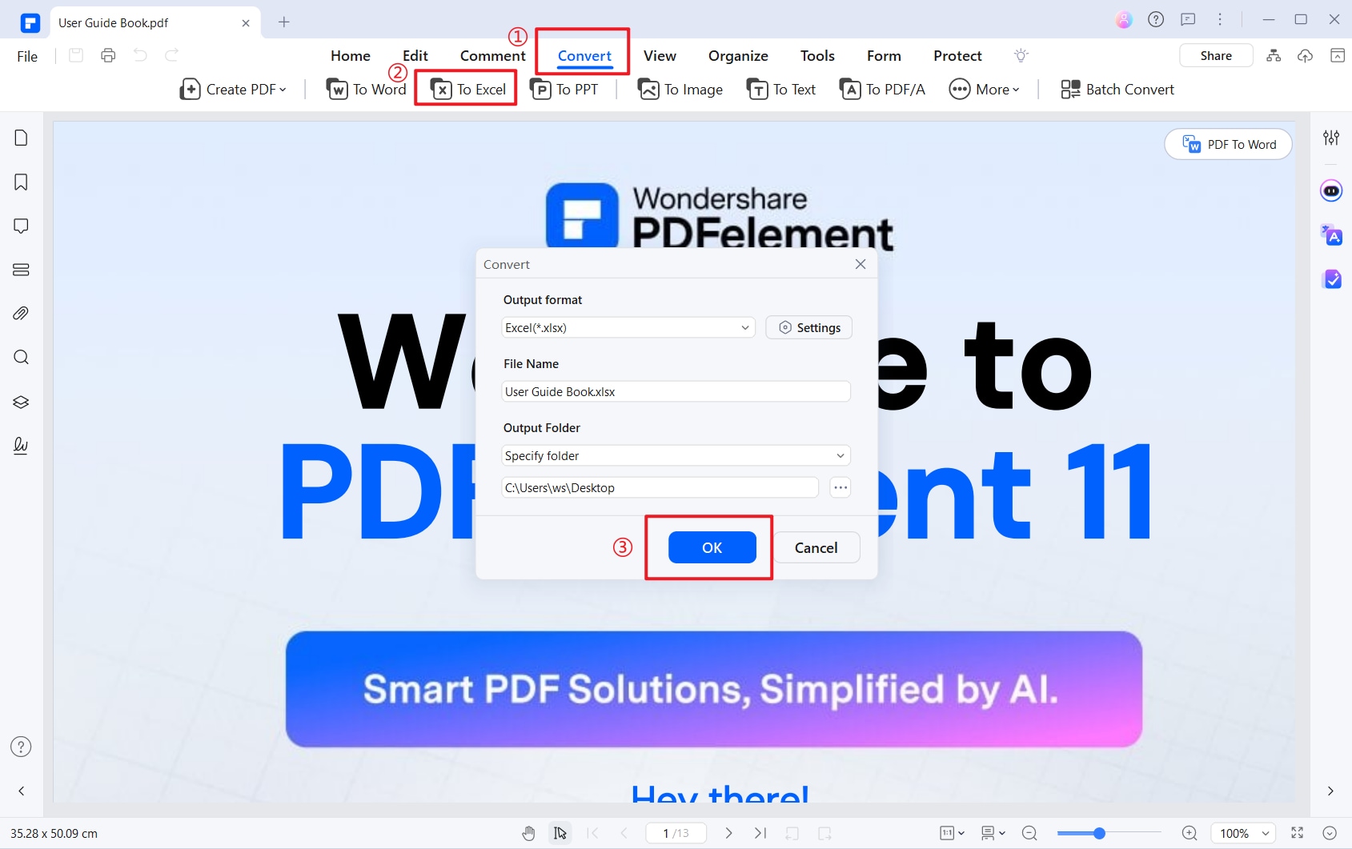
Task: Open the Attachments paperclip panel
Action: 21,313
